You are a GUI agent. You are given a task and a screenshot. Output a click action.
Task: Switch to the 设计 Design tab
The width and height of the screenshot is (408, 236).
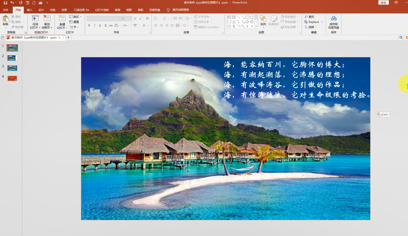tap(41, 10)
